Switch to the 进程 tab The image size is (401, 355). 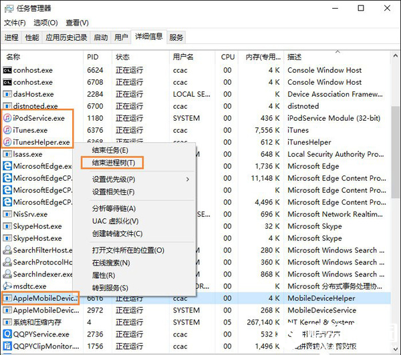(11, 37)
